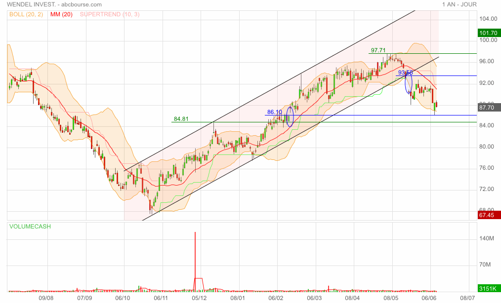Click the 'WENDEL INVEST. - abcbourse.com' title
Screen dimensions: 501x303
pyautogui.click(x=54, y=4)
